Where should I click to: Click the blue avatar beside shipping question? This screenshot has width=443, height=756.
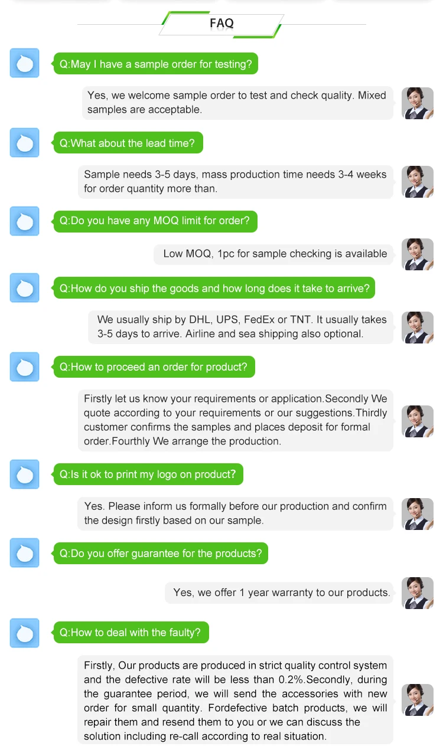coord(25,288)
